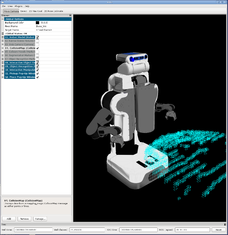
Task: Expand the 12. Place Pop-Up Window item
Action: pyautogui.click(x=3, y=77)
